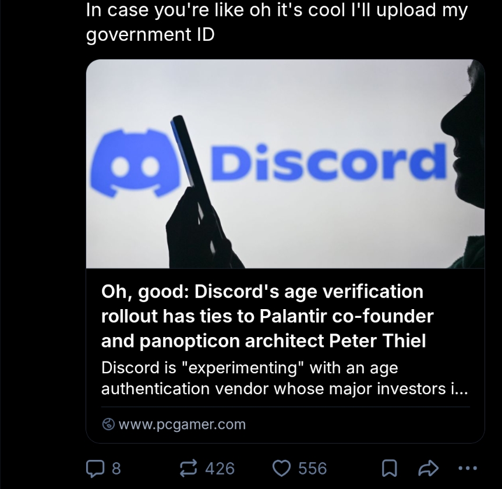Click the like count showing 556
The image size is (502, 489).
coord(312,469)
